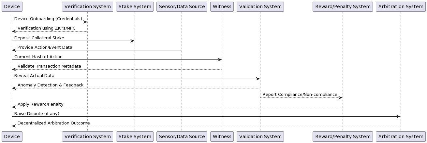Viewport: 427px width, 143px height.
Task: Select the "Anomaly Detection & Feedback" message
Action: pyautogui.click(x=51, y=85)
